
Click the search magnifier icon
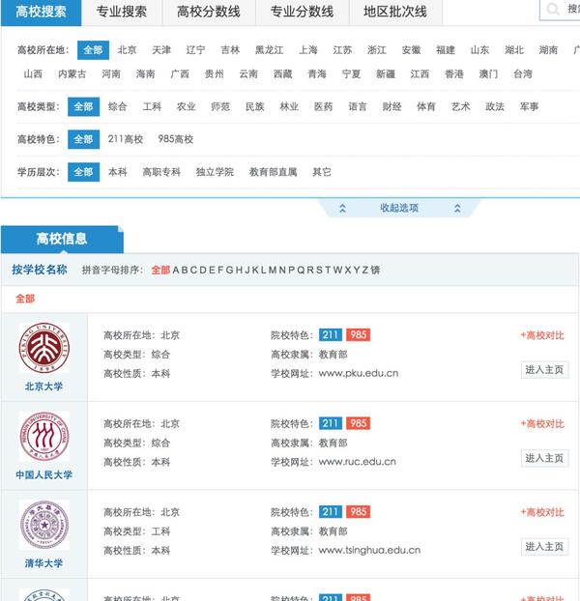[553, 10]
